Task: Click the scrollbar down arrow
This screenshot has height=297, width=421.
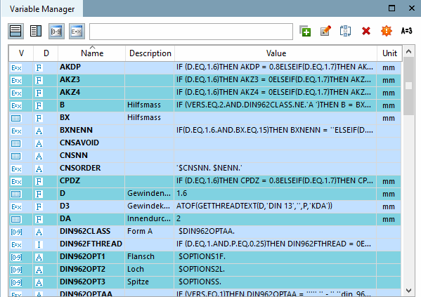Action: pyautogui.click(x=408, y=290)
